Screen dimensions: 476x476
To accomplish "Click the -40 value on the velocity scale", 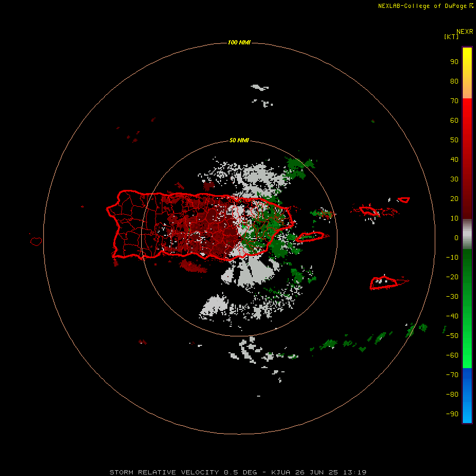I will pyautogui.click(x=452, y=316).
